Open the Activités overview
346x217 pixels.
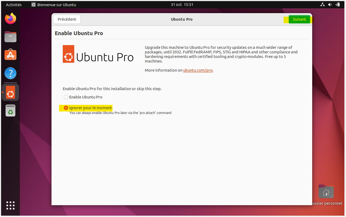[x=14, y=5]
